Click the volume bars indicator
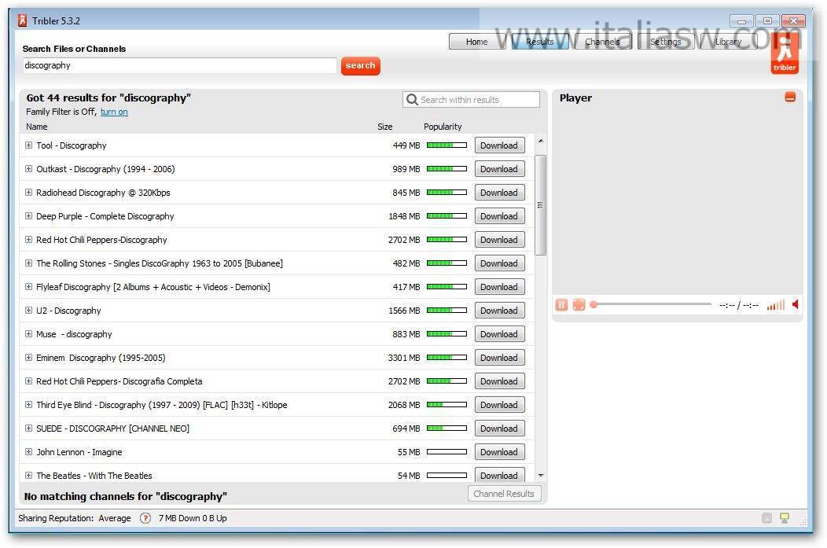The height and width of the screenshot is (548, 827). click(775, 305)
